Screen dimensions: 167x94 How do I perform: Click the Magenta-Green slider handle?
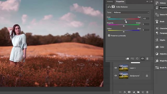(124, 26)
